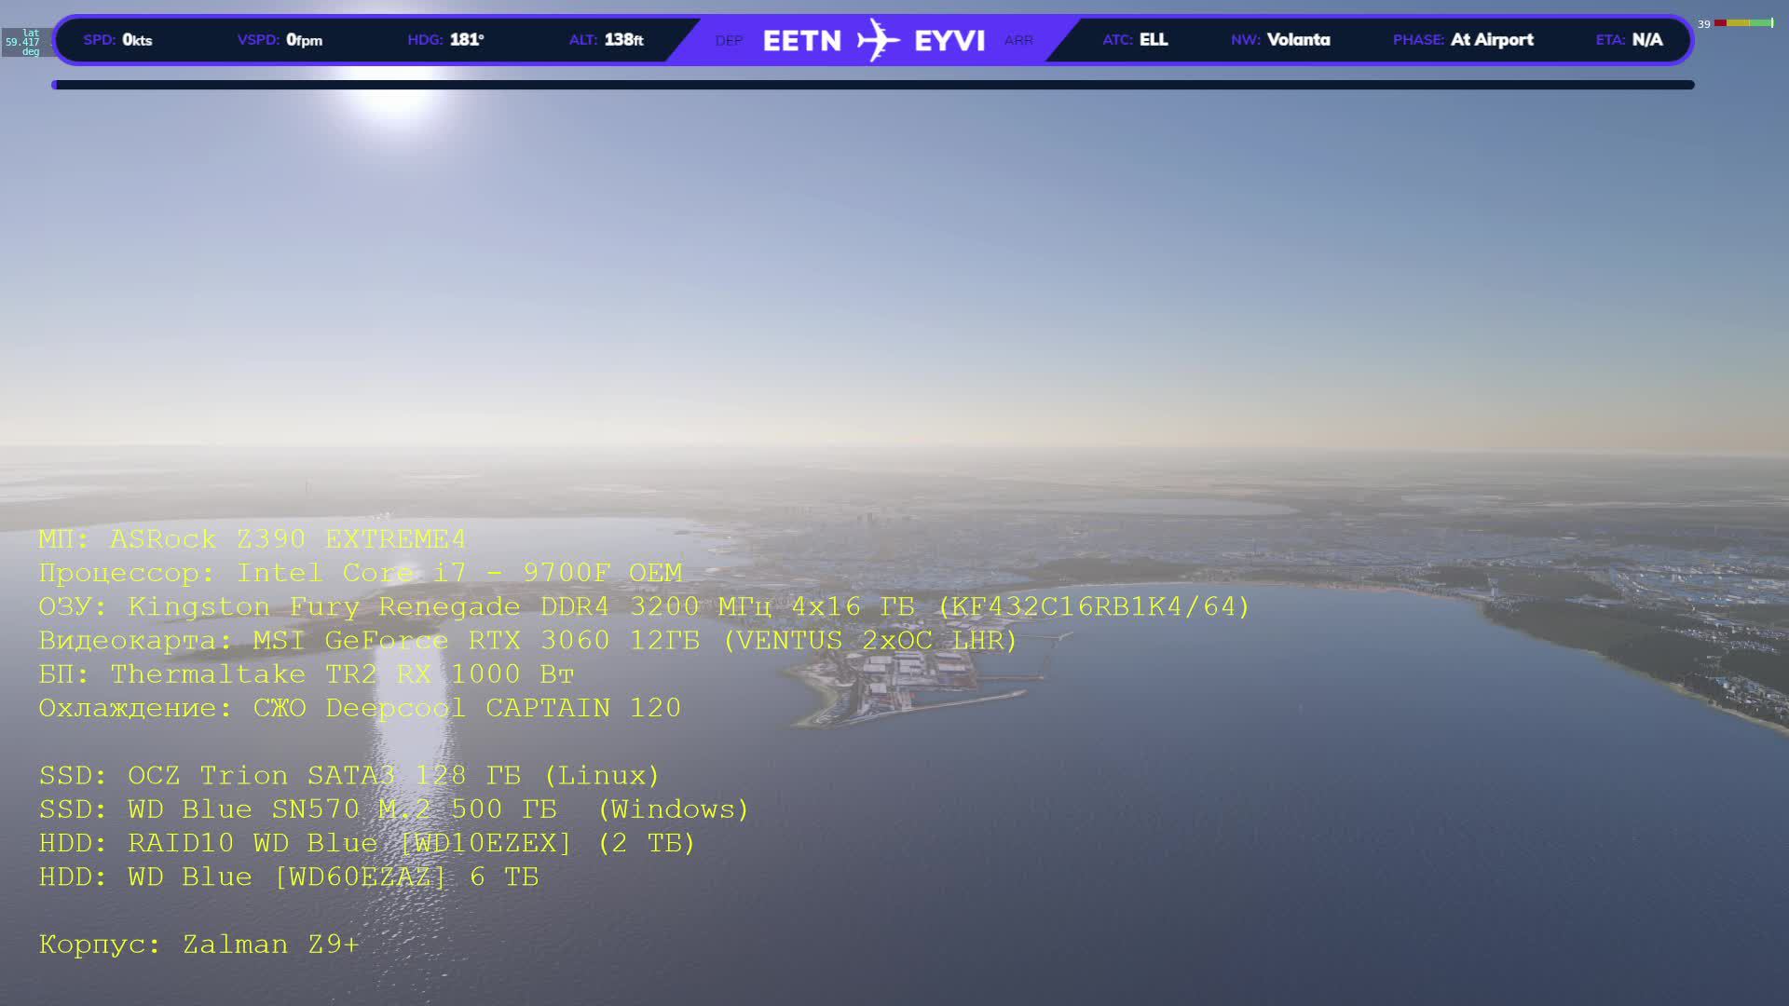Click the NW Volanta network label

tap(1280, 40)
